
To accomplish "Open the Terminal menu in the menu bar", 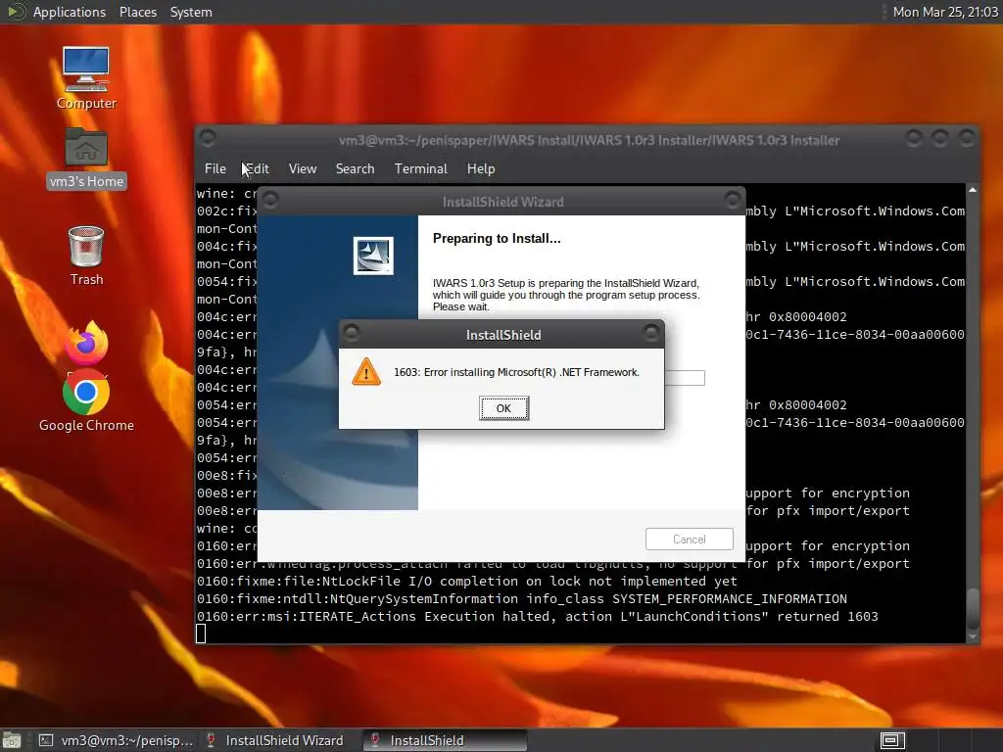I will point(421,168).
